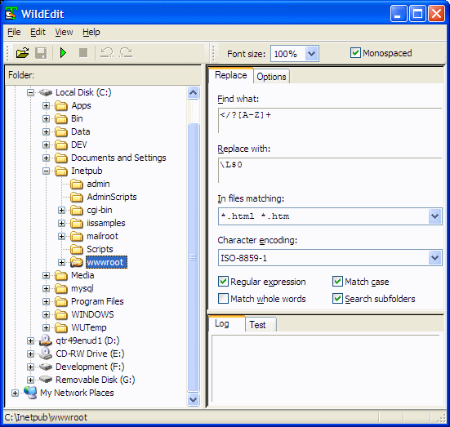The image size is (450, 427).
Task: Click the Removable Disk (G:) drive icon
Action: pyautogui.click(x=46, y=380)
